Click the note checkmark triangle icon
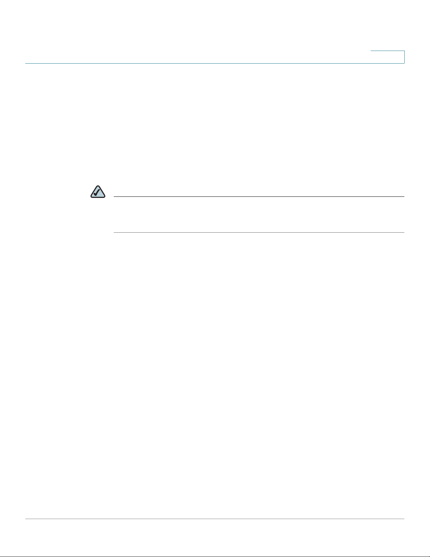Image resolution: width=430 pixels, height=557 pixels. 98,192
